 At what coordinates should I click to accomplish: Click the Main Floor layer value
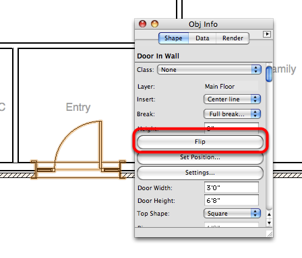[x=220, y=87]
